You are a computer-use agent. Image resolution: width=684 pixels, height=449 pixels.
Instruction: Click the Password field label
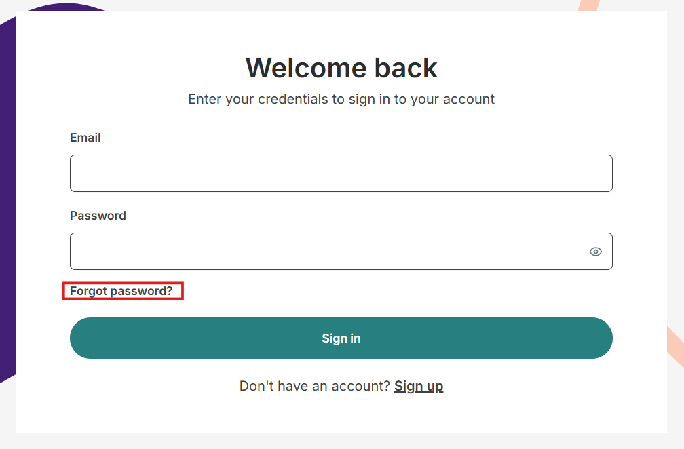click(98, 216)
